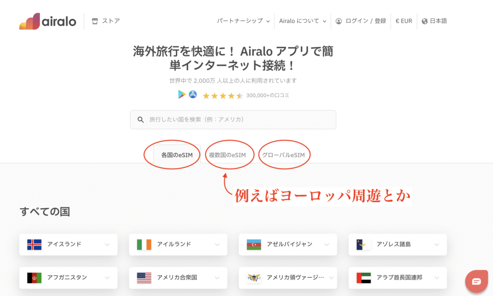Open the Apple App Store icon
Viewport: 493px width, 296px height.
tap(193, 94)
